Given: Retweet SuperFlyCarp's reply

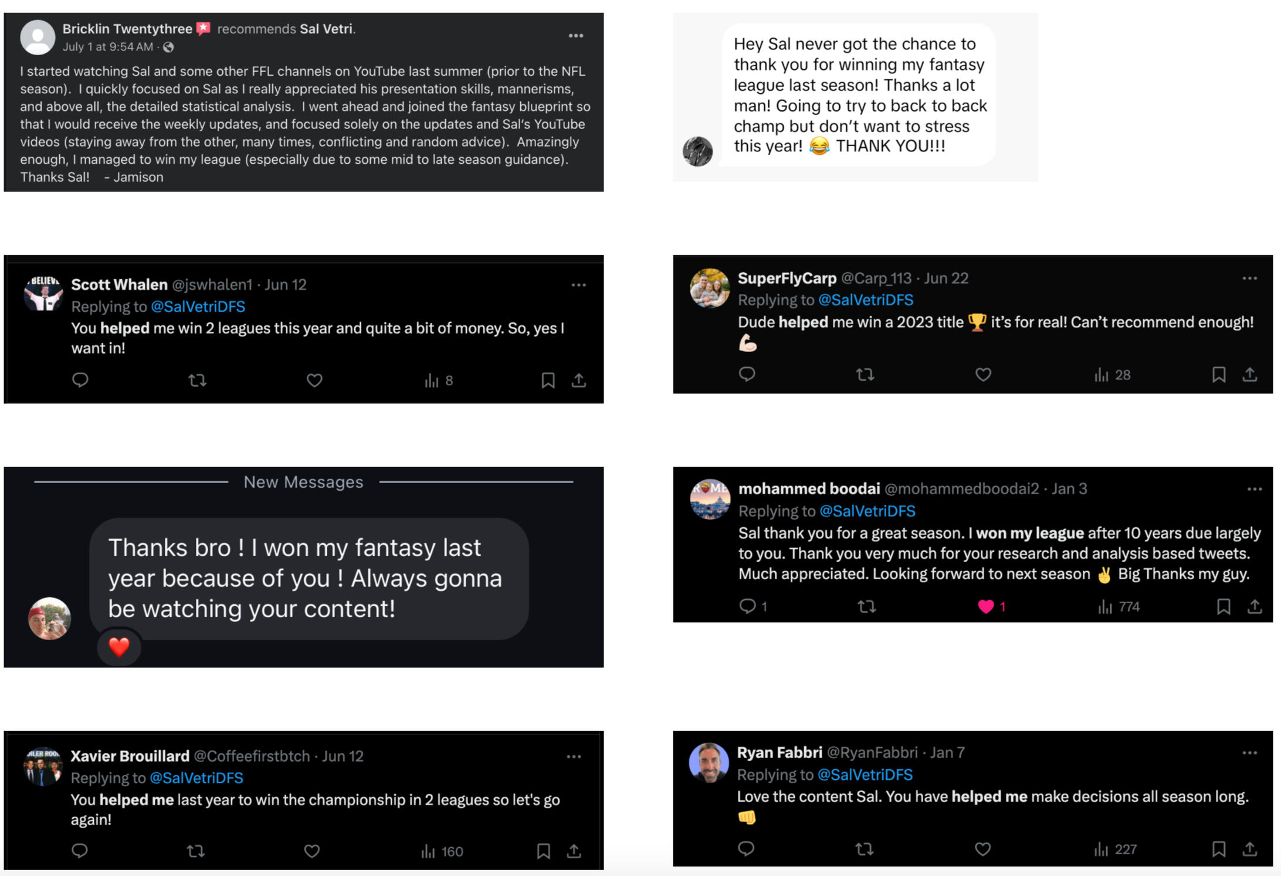Looking at the screenshot, I should [865, 374].
